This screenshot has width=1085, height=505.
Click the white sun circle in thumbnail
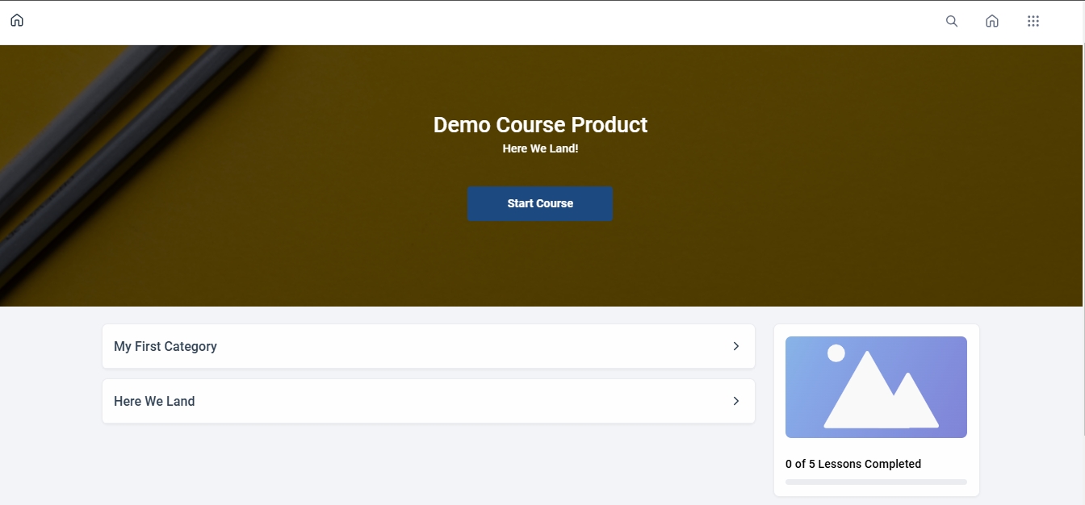pyautogui.click(x=836, y=353)
